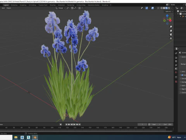The width and height of the screenshot is (186, 140).
Task: Jump to timeline start frame
Action: (x=66, y=124)
